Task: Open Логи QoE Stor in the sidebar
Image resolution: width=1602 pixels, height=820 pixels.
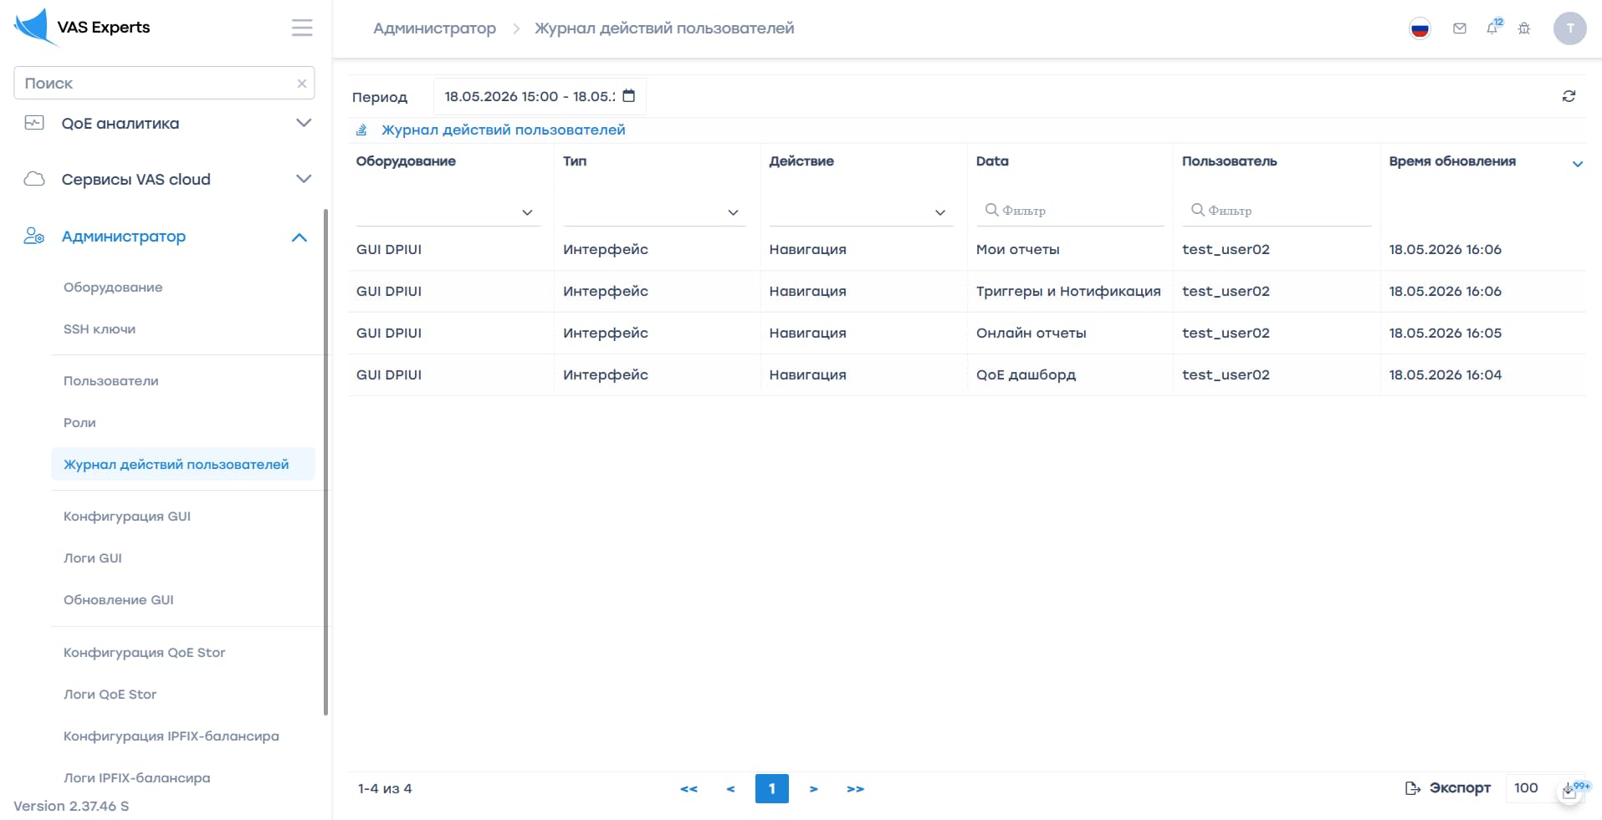Action: tap(110, 694)
